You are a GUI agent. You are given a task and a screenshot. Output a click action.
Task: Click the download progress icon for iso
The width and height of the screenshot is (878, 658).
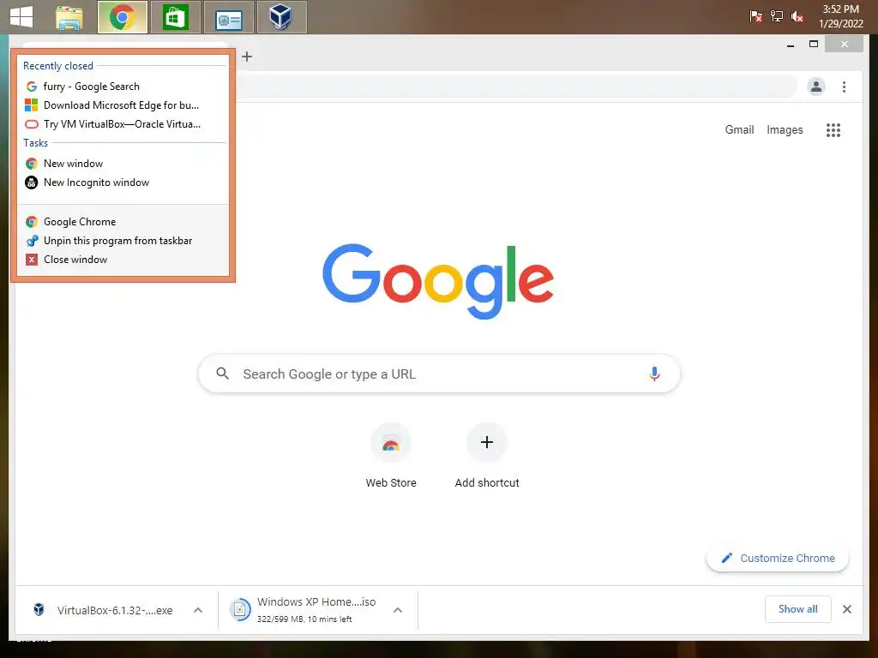[x=240, y=609]
